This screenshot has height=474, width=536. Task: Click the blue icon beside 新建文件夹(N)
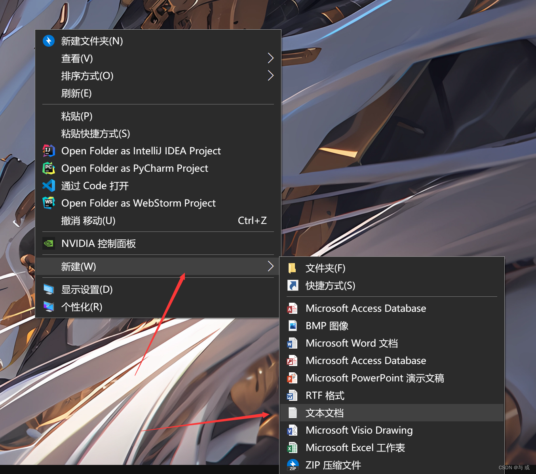tap(49, 41)
